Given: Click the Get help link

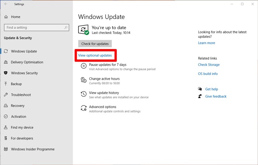Looking at the screenshot, I should click(212, 89).
